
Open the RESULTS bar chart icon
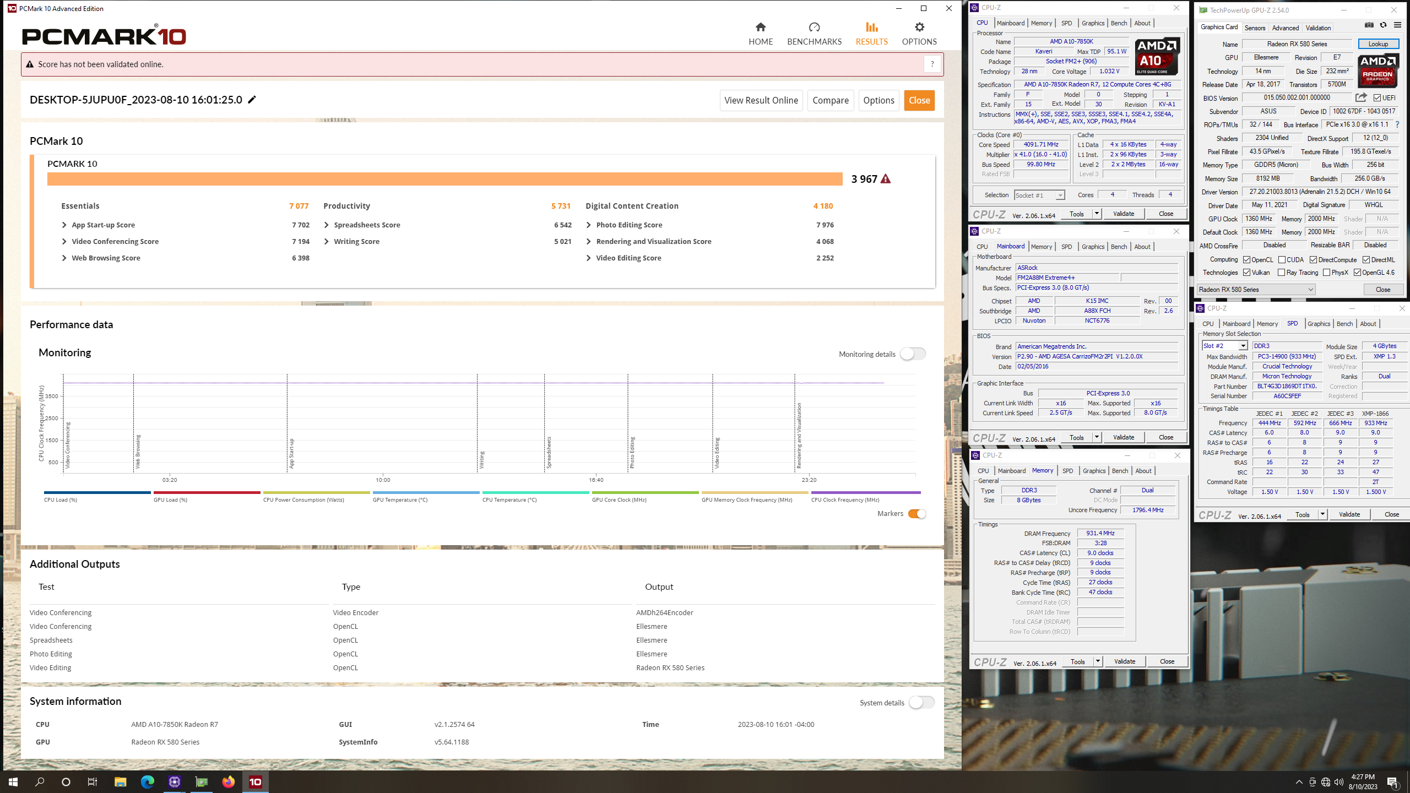pos(871,27)
